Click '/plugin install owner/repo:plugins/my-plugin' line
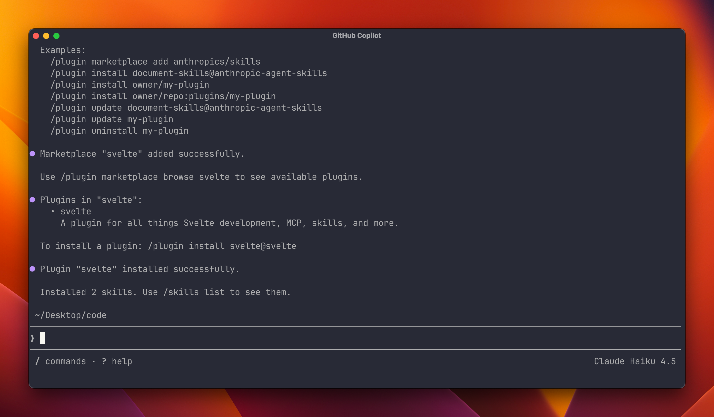The image size is (714, 417). [163, 96]
